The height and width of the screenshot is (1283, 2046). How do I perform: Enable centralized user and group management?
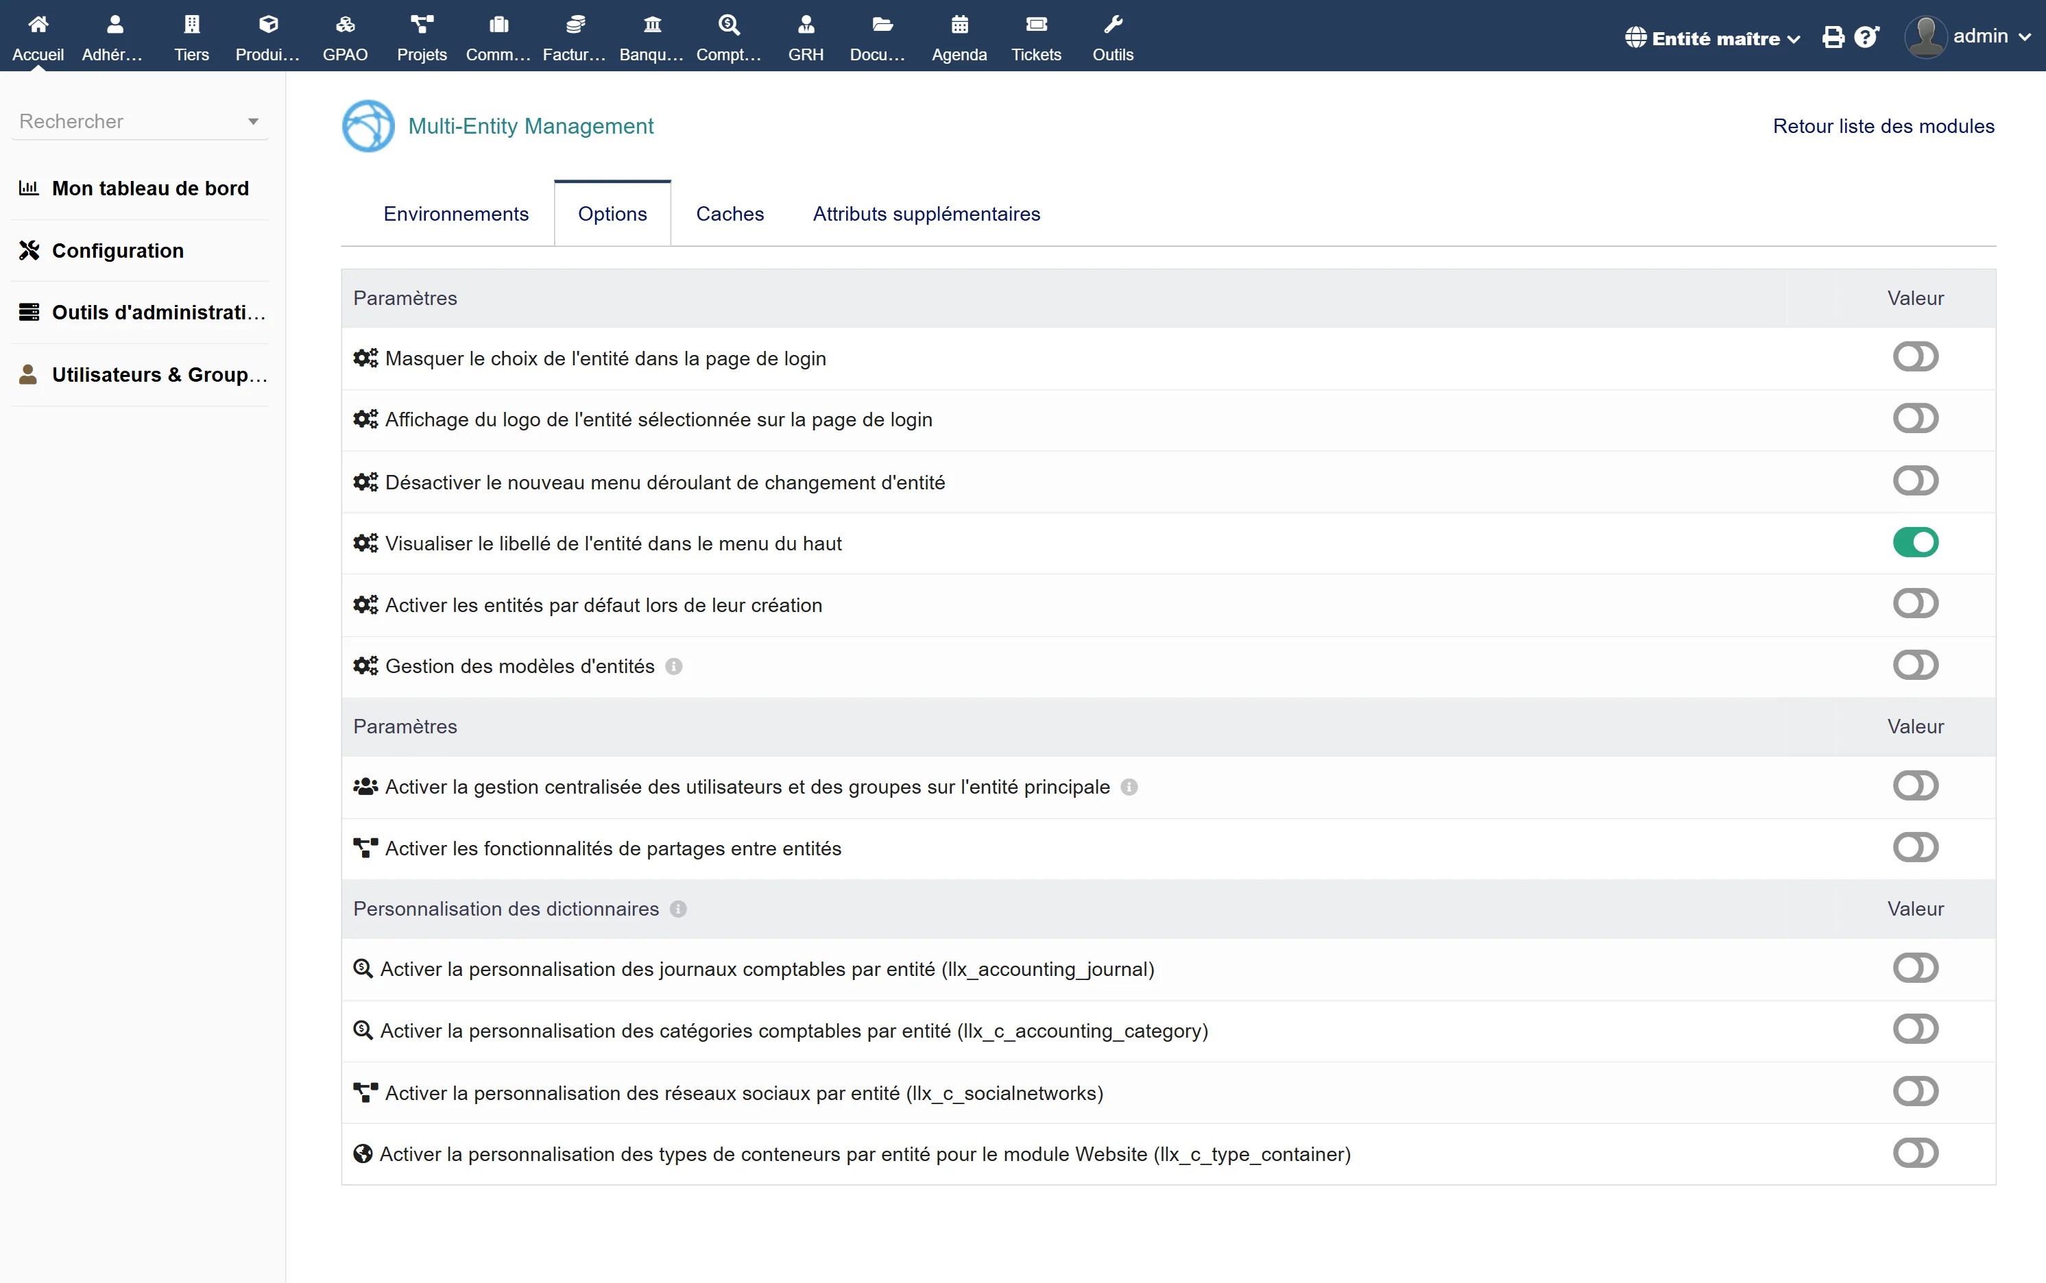point(1916,785)
